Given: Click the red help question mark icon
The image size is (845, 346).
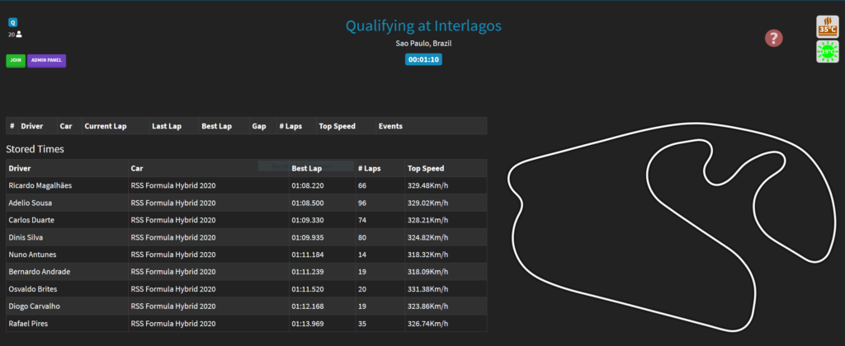Looking at the screenshot, I should click(x=773, y=38).
